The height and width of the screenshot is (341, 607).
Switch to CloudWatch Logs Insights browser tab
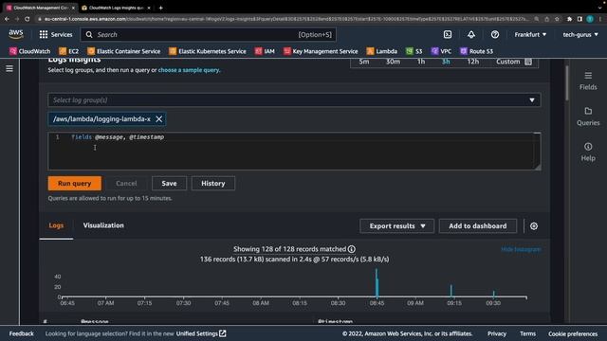click(x=116, y=8)
